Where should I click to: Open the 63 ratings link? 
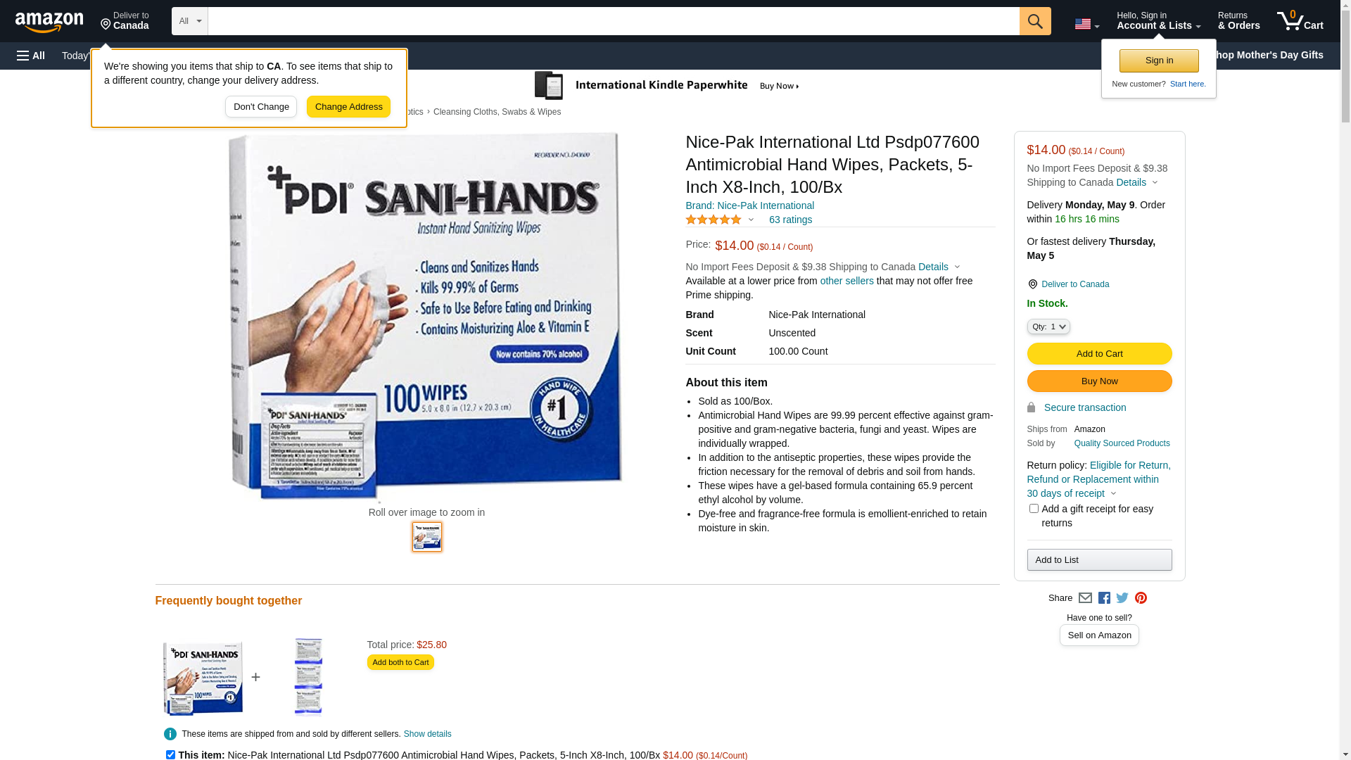click(x=790, y=220)
